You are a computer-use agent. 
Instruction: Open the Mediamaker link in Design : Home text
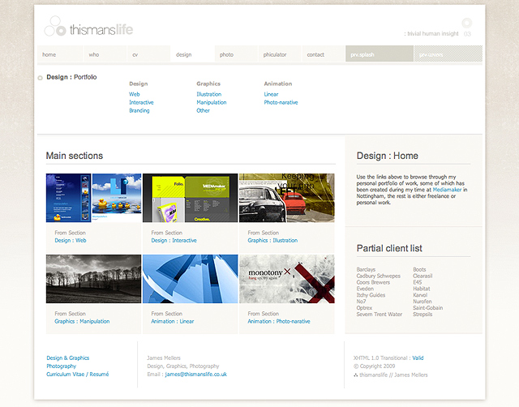pos(447,190)
